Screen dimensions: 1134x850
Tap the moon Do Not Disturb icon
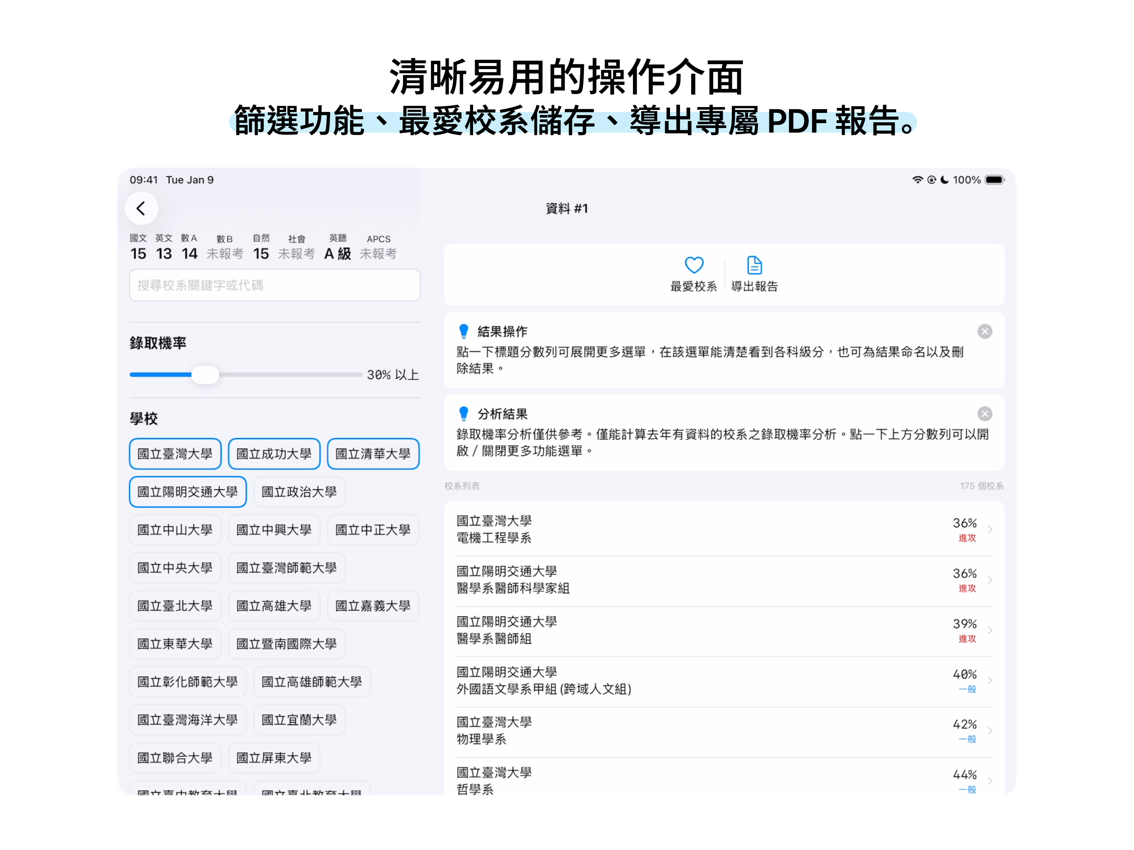click(944, 180)
